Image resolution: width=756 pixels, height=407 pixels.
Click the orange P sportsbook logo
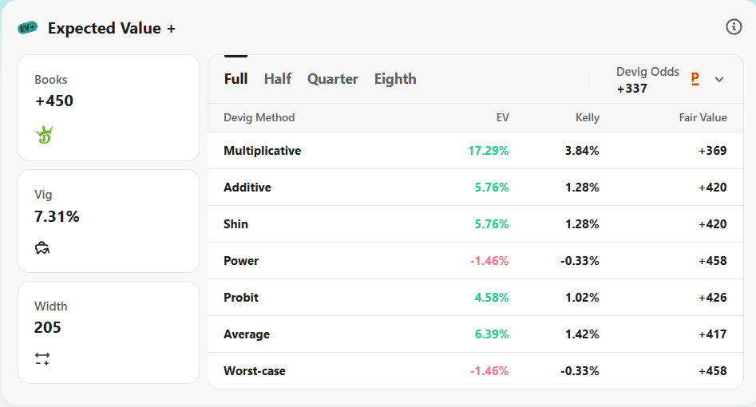point(695,79)
